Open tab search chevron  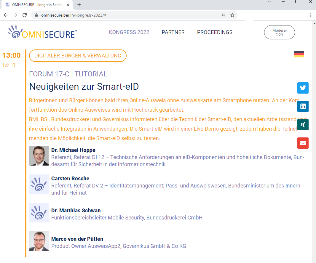[x=269, y=1]
